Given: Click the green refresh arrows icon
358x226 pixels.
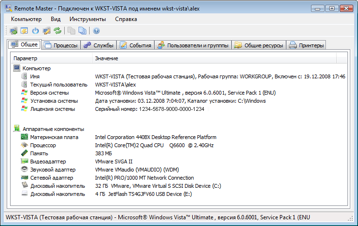Looking at the screenshot, I should tap(58, 31).
